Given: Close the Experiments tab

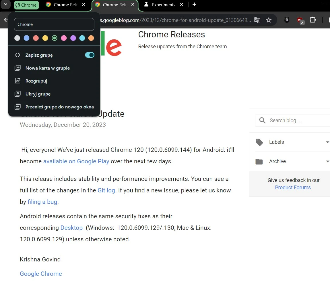Looking at the screenshot, I should [182, 4].
